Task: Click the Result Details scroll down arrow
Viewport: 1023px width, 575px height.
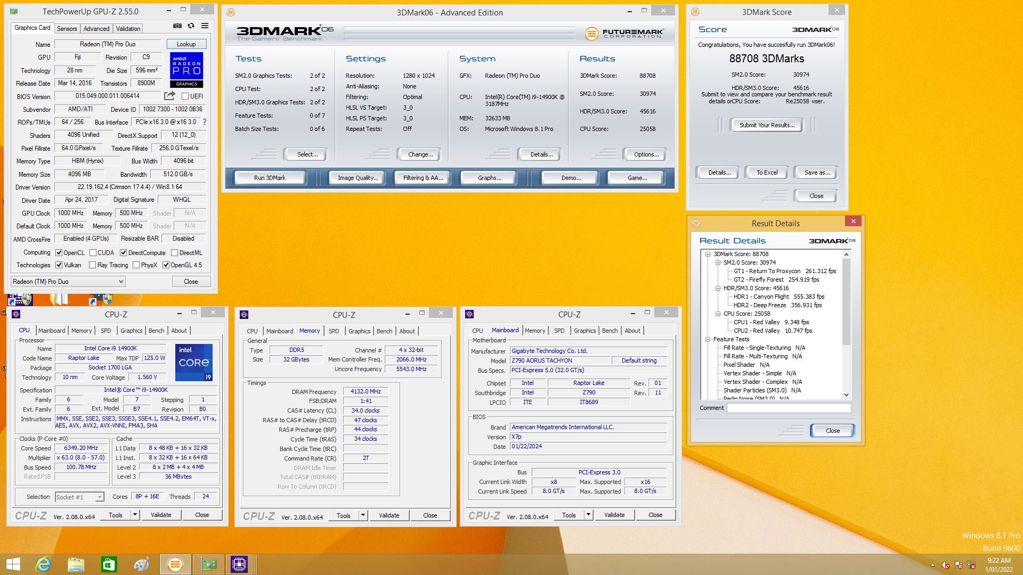Action: coord(846,395)
